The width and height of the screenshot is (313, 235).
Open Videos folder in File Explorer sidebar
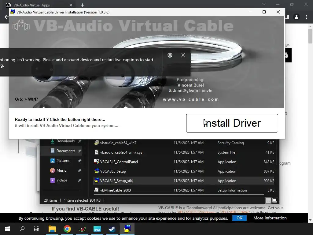[x=62, y=180]
